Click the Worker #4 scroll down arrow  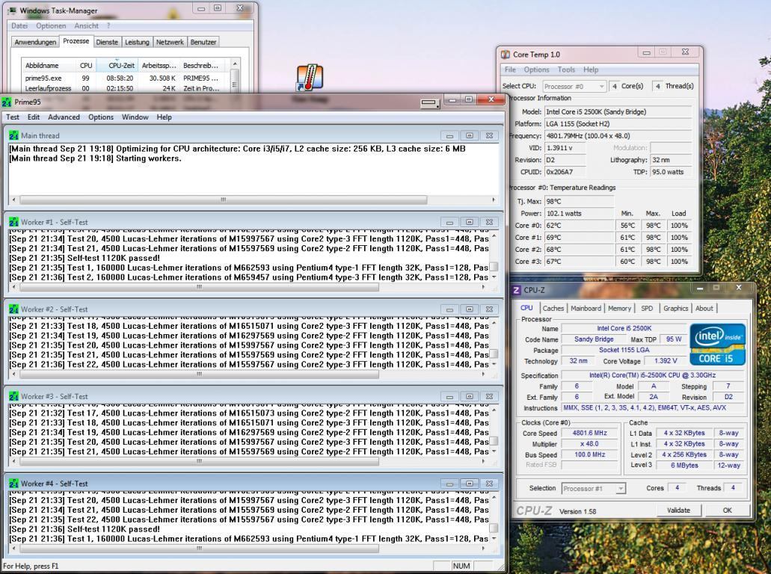pos(494,539)
